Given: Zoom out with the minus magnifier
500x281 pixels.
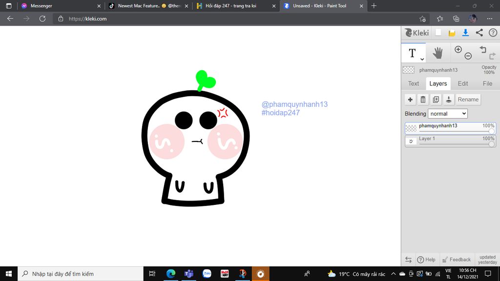Looking at the screenshot, I should click(468, 56).
